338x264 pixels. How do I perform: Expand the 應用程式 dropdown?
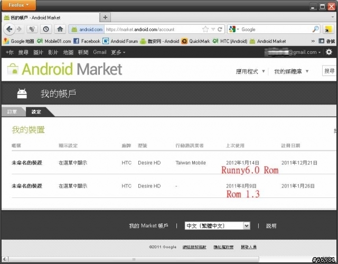250,71
